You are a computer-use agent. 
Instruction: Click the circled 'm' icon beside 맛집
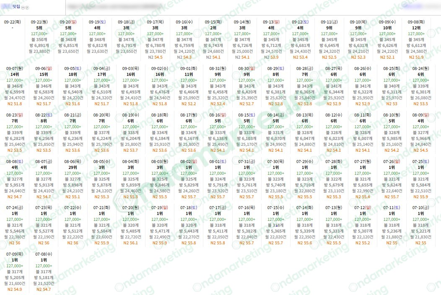click(23, 8)
